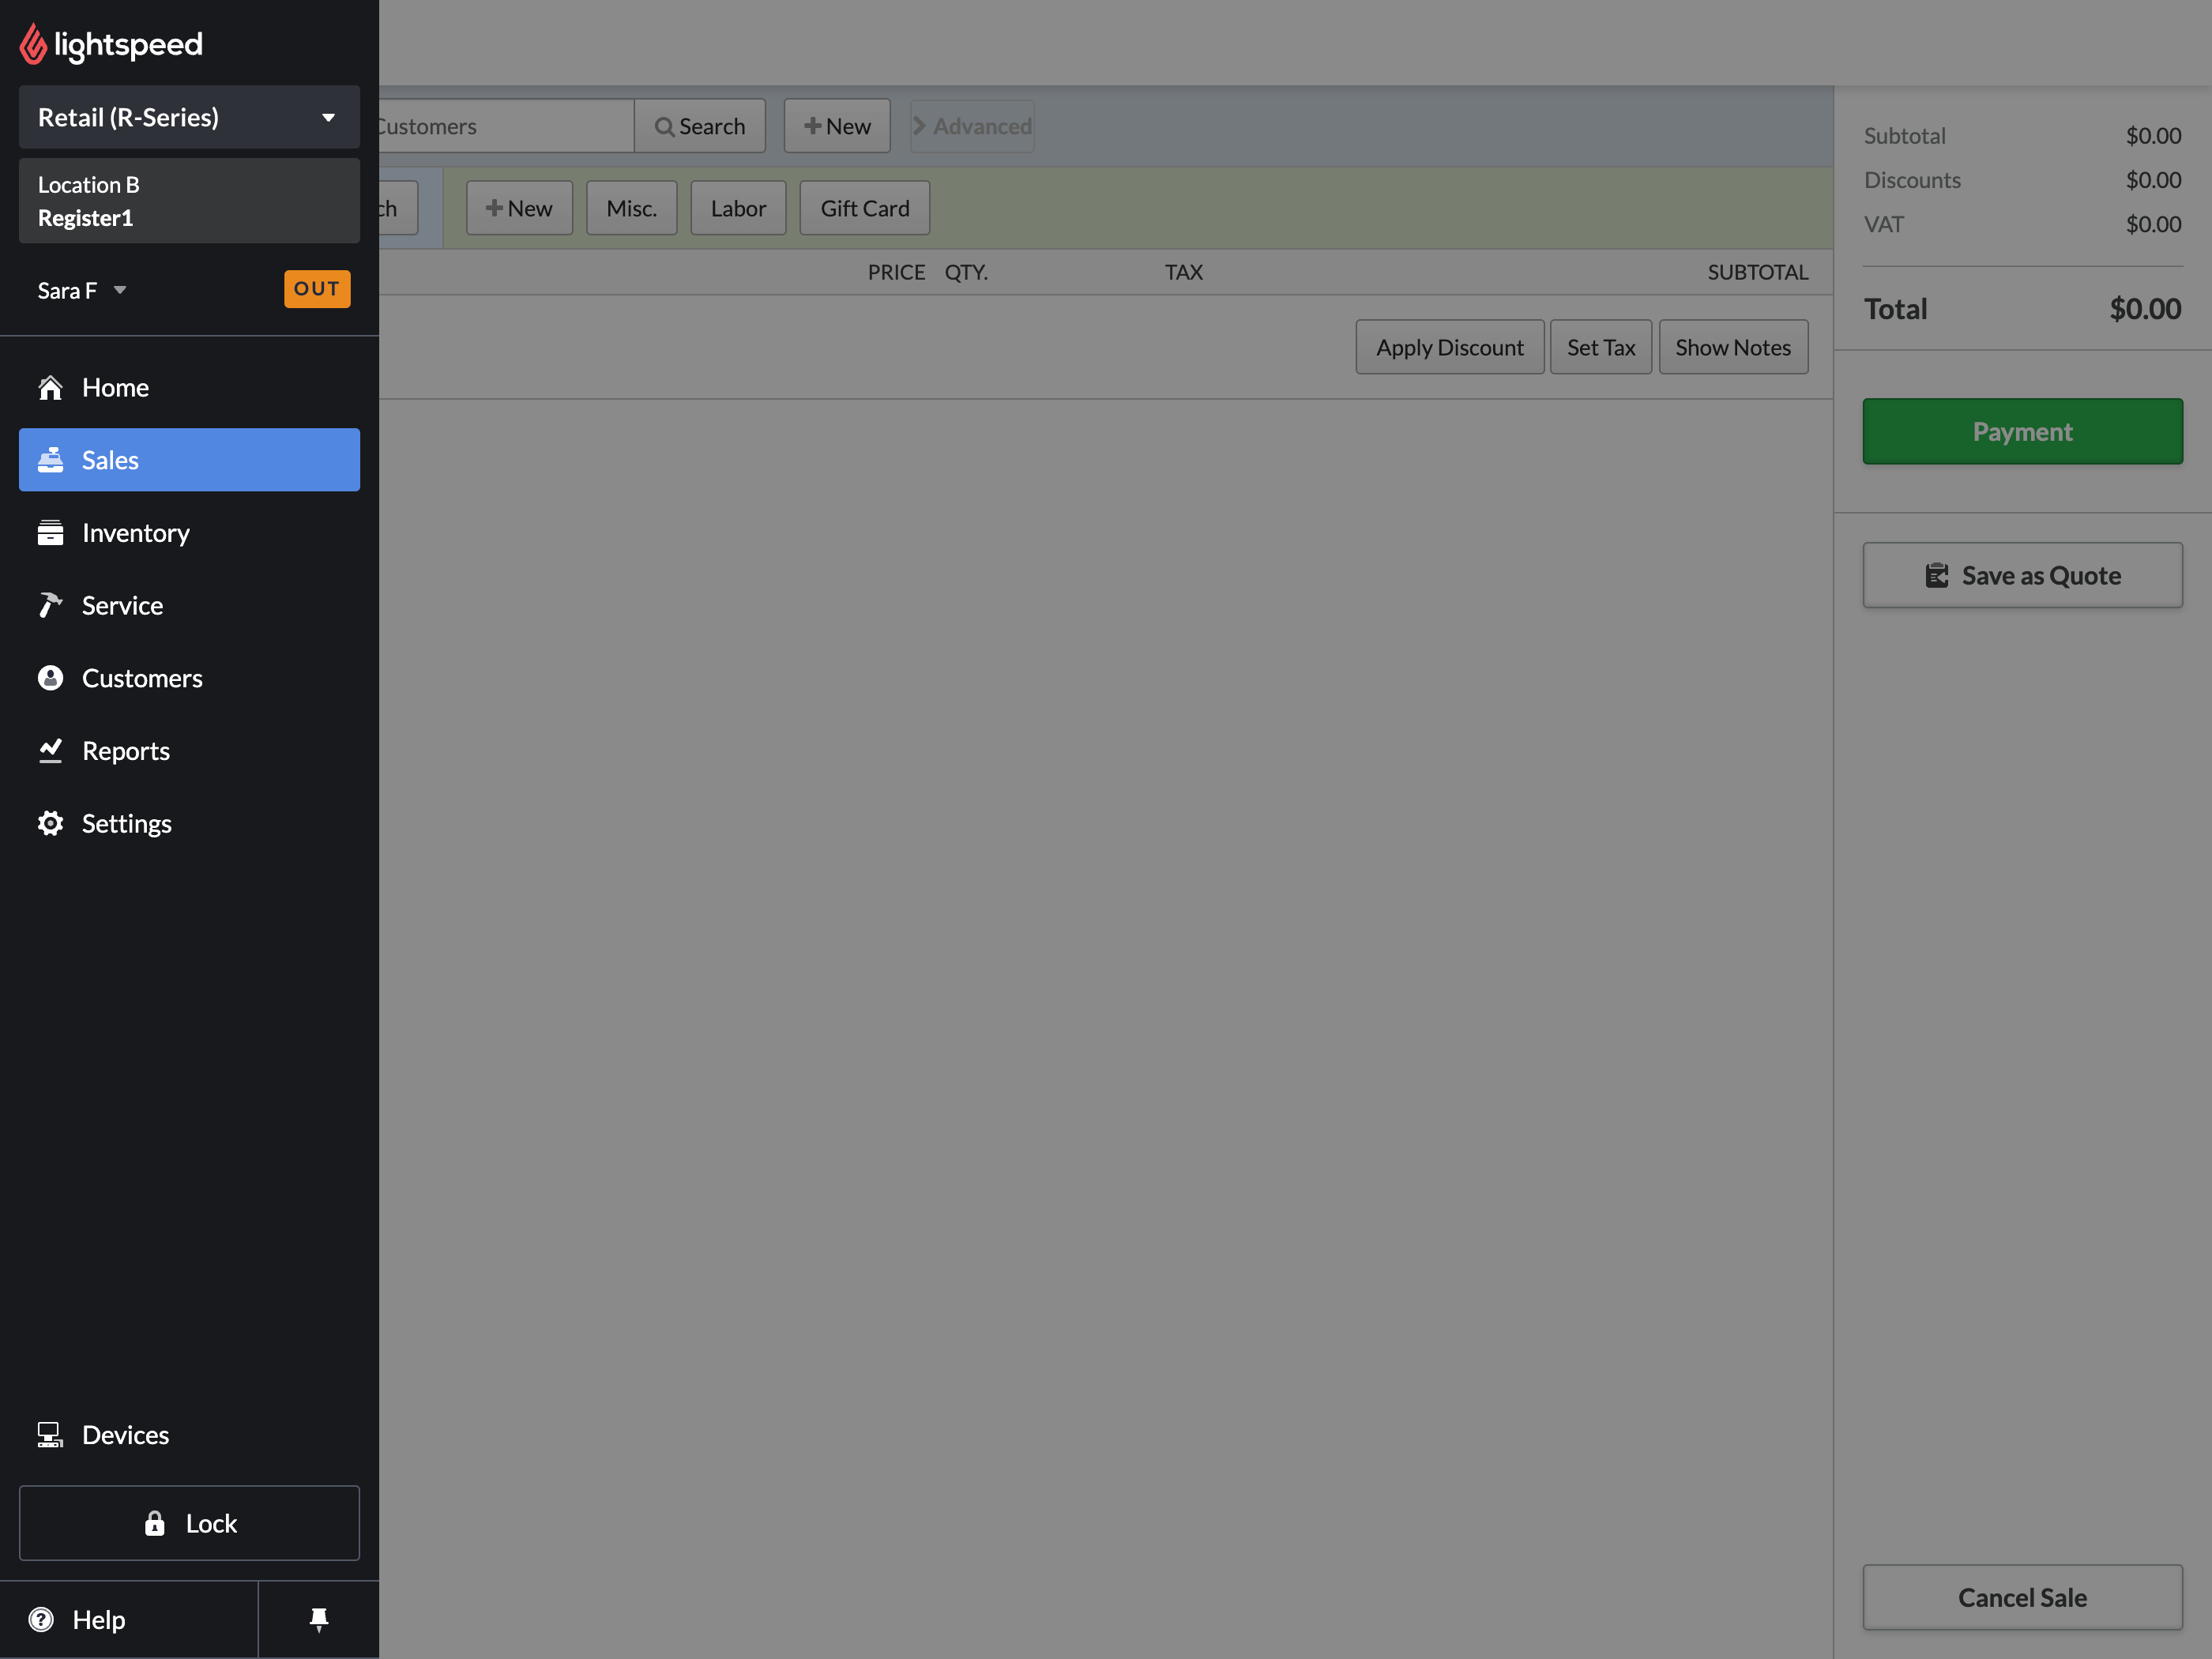The height and width of the screenshot is (1659, 2212).
Task: Click the Payment button
Action: (2022, 431)
